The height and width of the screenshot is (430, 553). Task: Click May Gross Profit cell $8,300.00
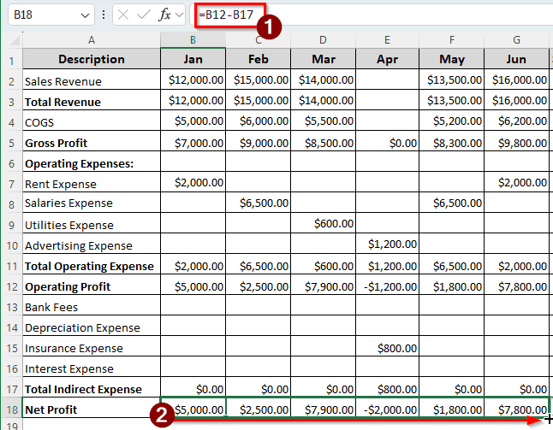coord(452,142)
